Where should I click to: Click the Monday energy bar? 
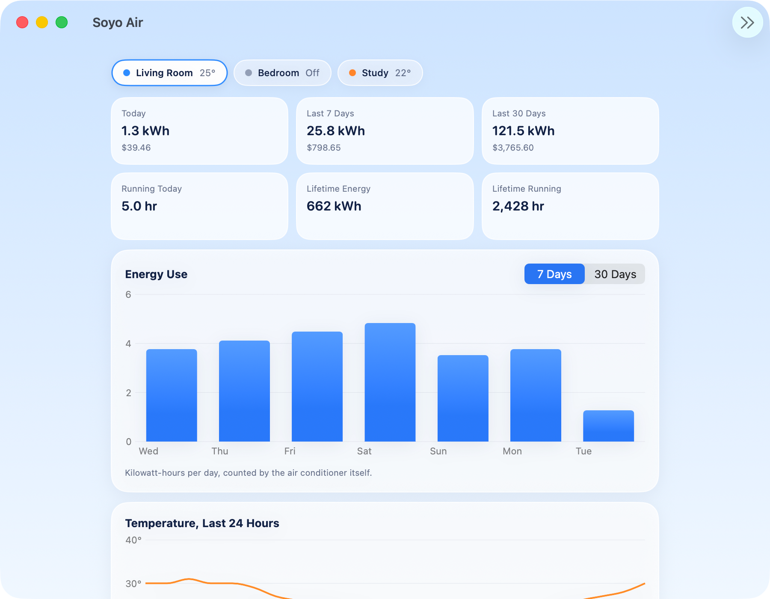point(536,395)
